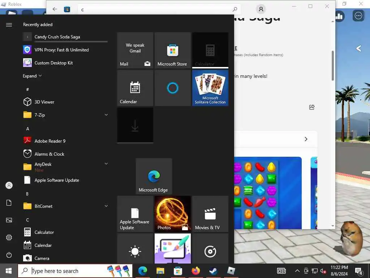Jump to letter C in app list

click(x=27, y=220)
